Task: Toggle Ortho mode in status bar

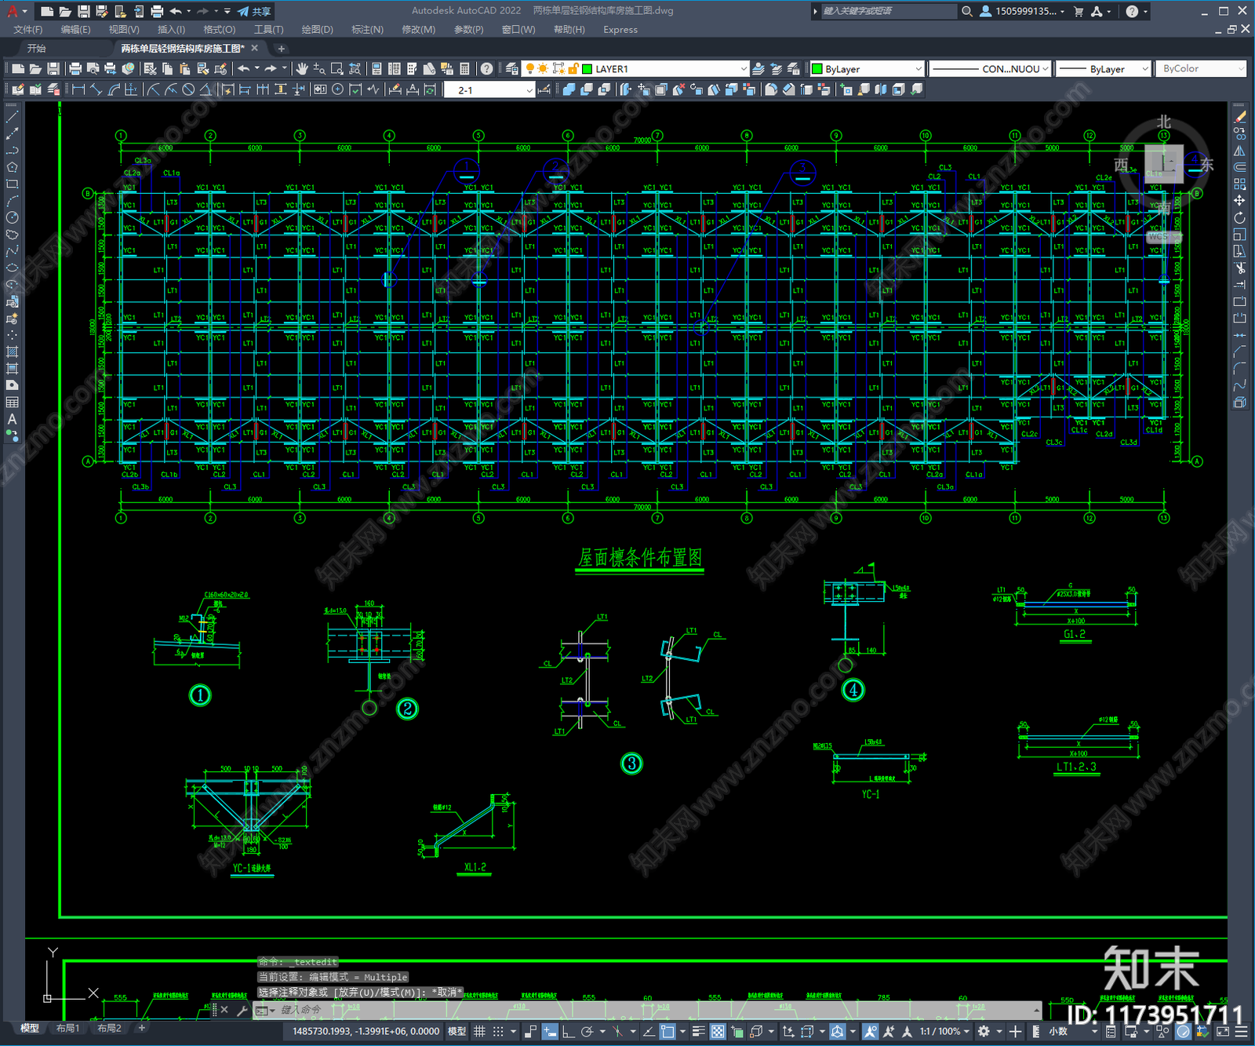Action: (x=568, y=1031)
